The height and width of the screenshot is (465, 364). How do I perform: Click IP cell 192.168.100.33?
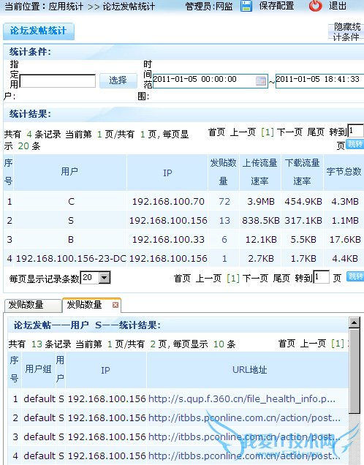[x=168, y=240]
